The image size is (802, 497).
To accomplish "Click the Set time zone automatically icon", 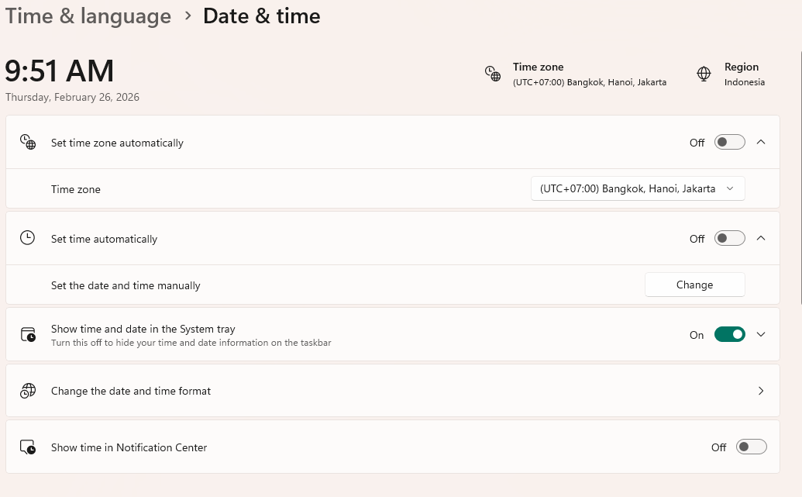I will pos(28,143).
